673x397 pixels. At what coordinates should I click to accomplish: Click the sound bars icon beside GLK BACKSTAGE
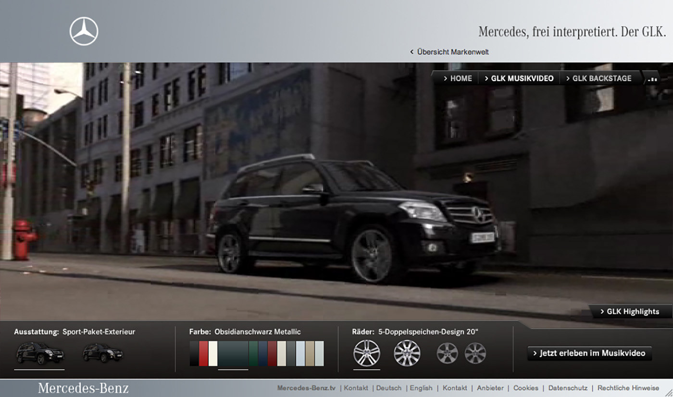[x=652, y=79]
